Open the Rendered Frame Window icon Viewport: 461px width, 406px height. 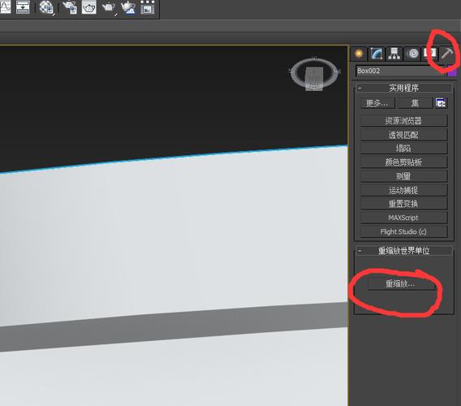click(x=88, y=7)
